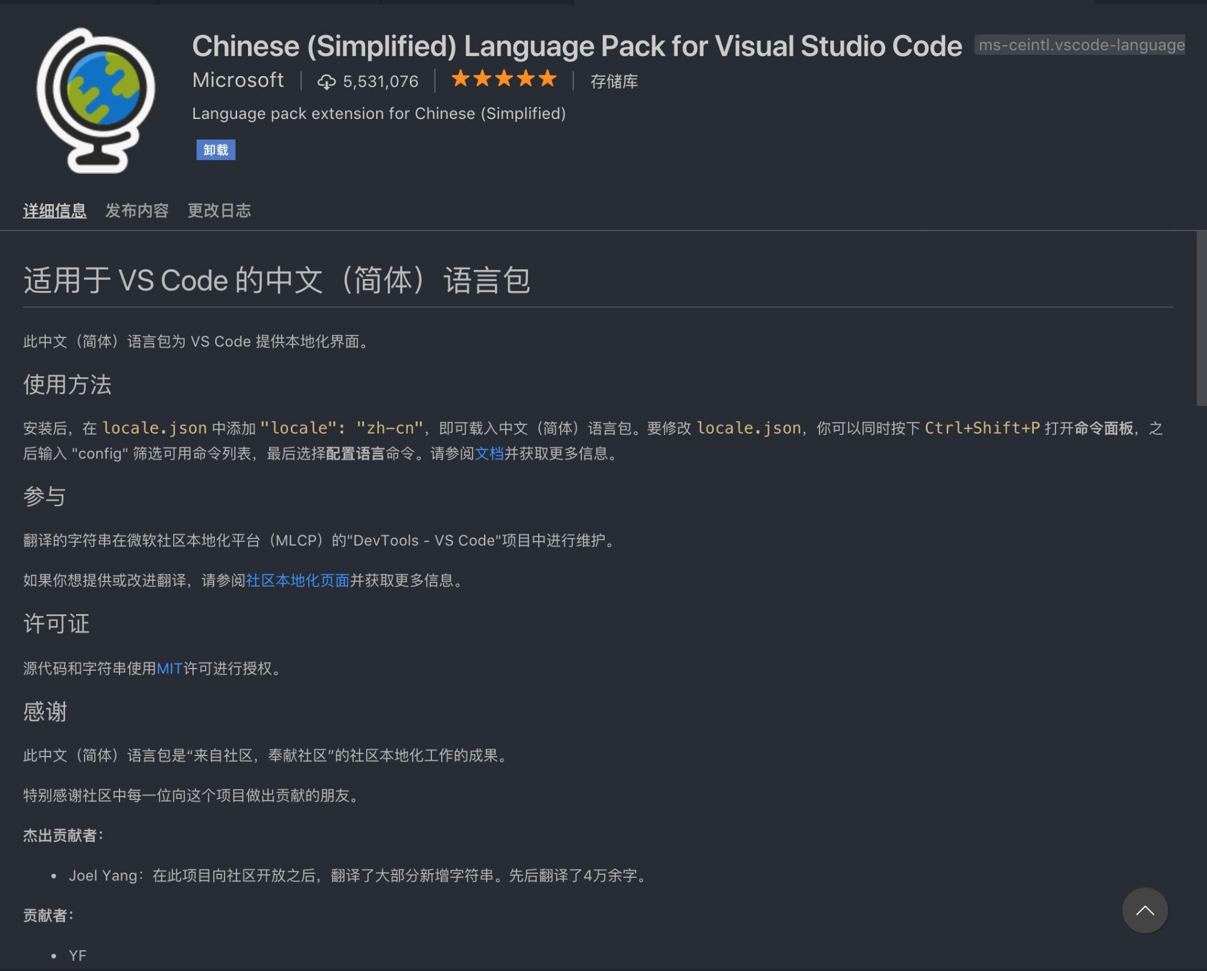The width and height of the screenshot is (1207, 971).
Task: Click the first locale.json code text
Action: pos(154,428)
